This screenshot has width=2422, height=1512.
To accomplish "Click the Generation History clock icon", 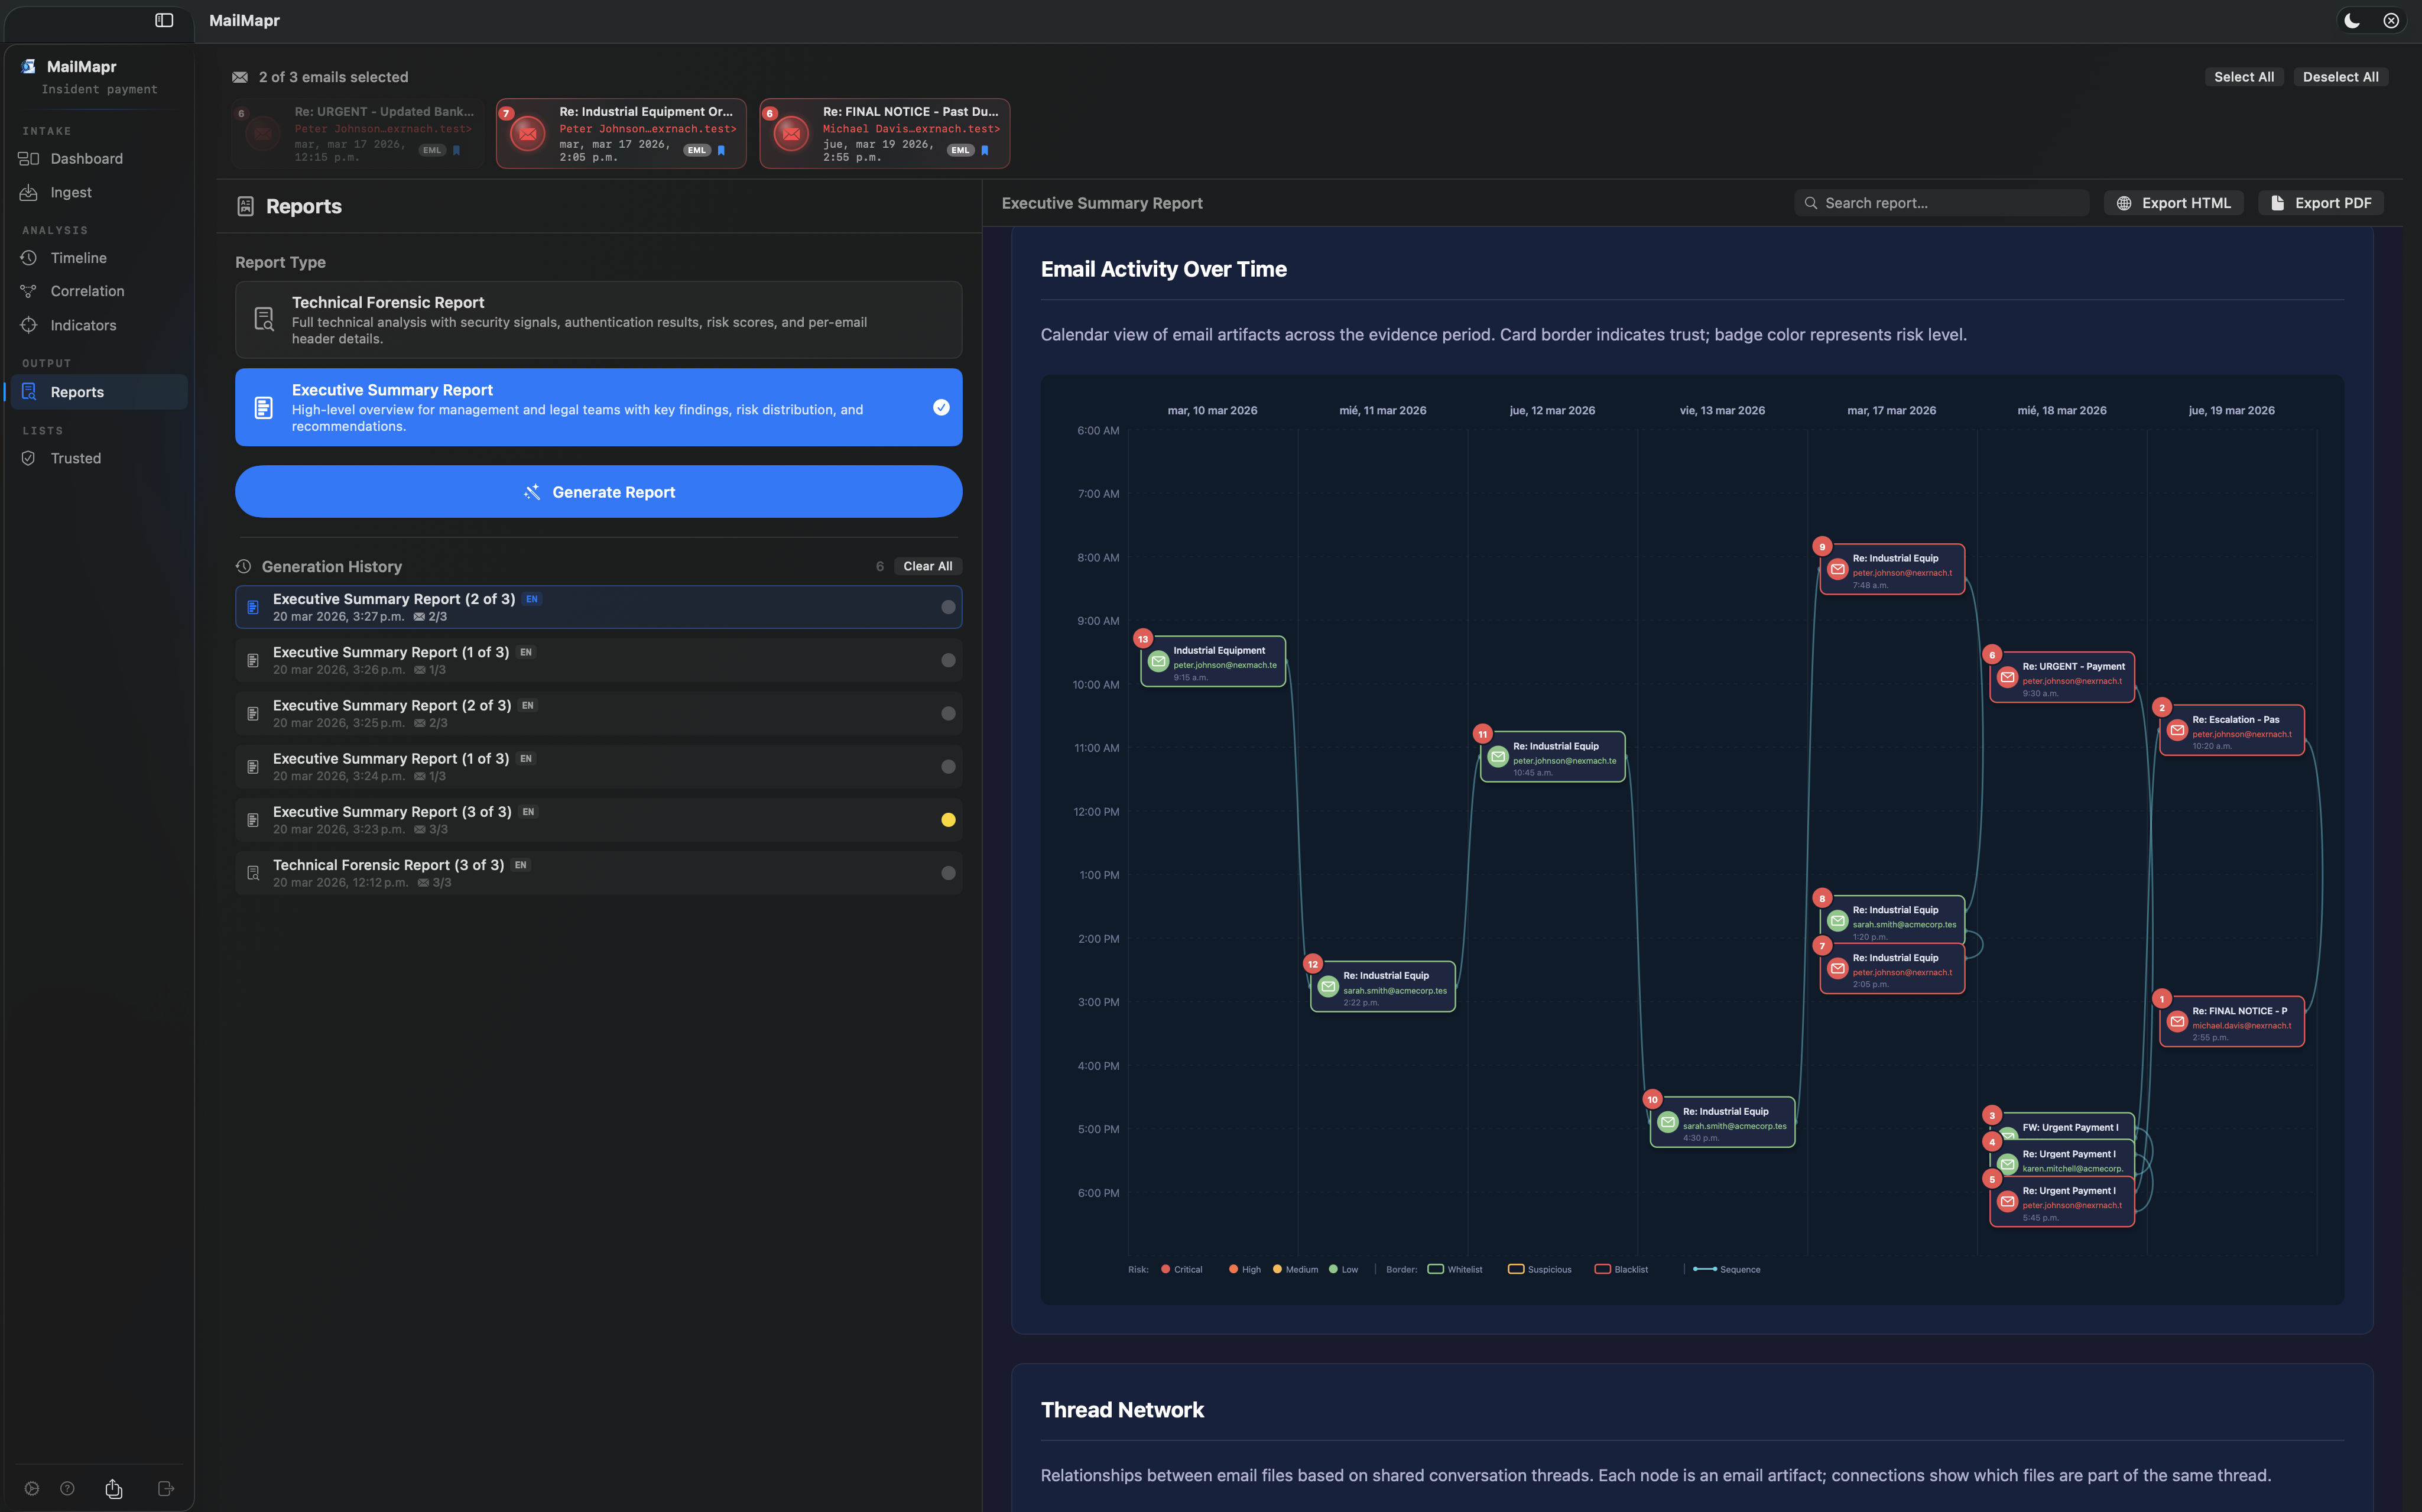I will (x=243, y=566).
